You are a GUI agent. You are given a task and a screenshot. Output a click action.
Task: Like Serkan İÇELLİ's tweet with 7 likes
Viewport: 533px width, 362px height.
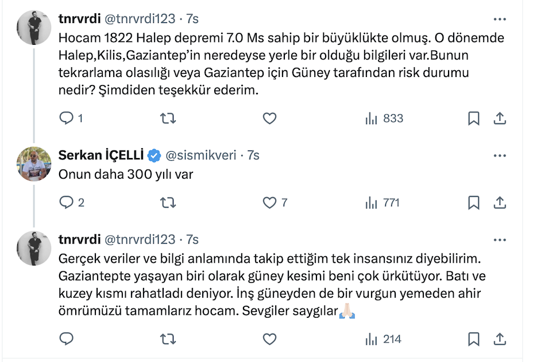(269, 202)
